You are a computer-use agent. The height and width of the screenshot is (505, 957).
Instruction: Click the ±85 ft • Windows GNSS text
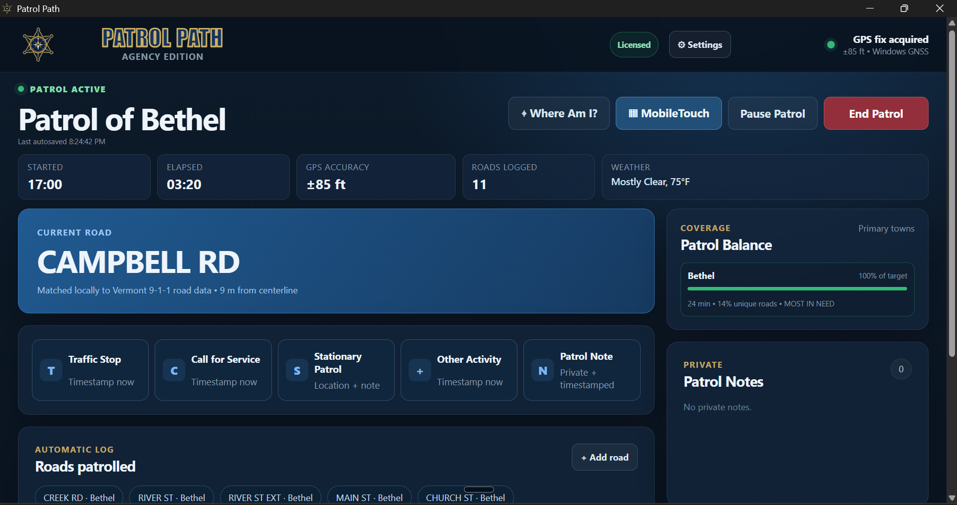886,51
